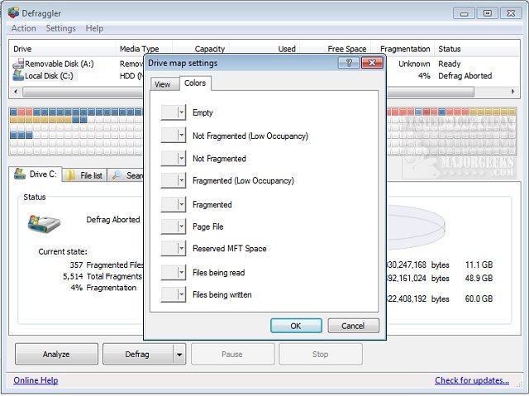Open the Action menu

tap(24, 28)
